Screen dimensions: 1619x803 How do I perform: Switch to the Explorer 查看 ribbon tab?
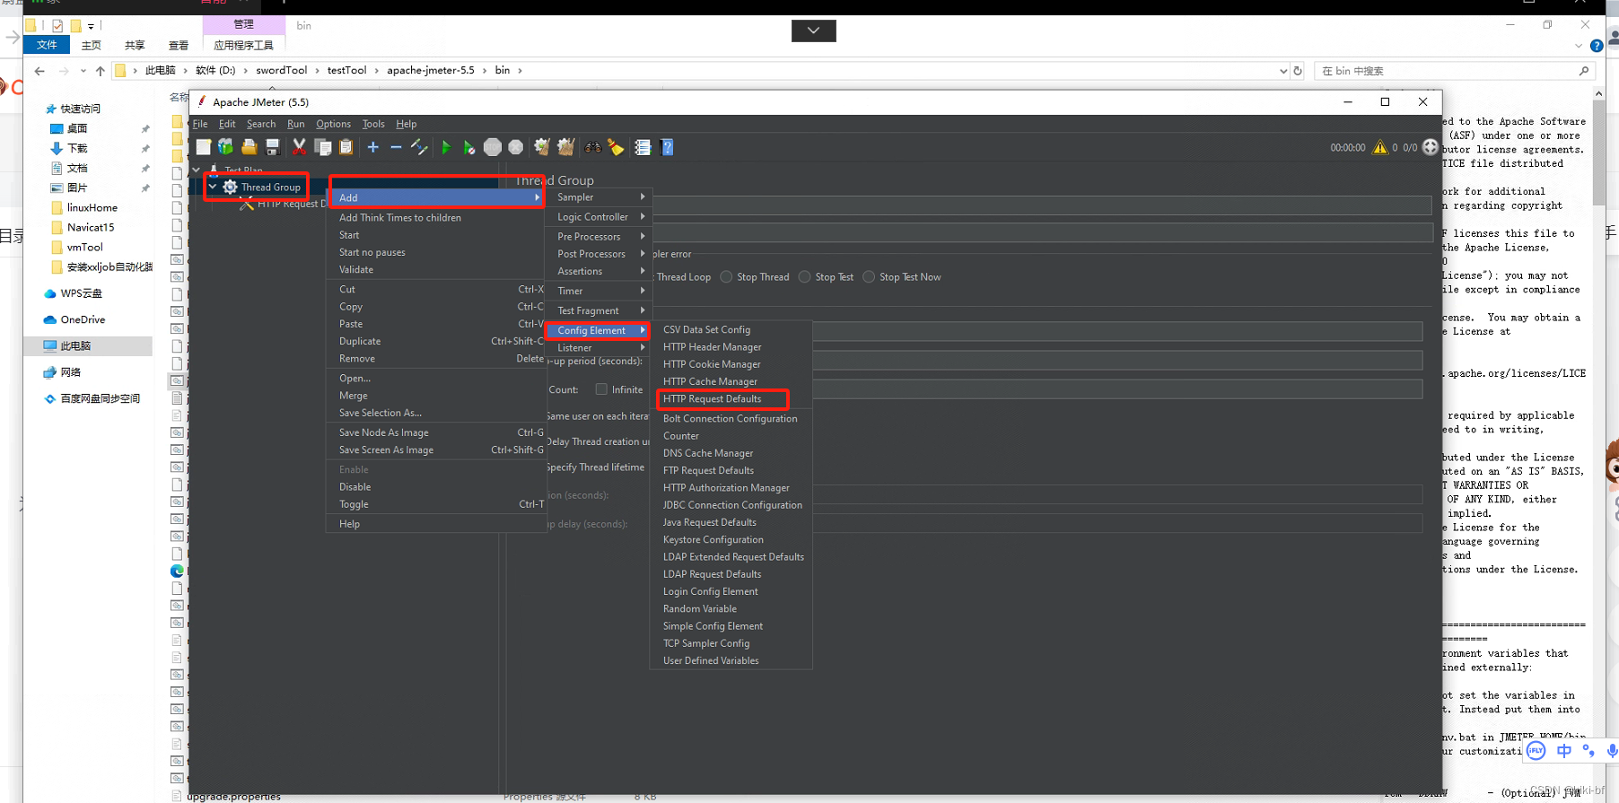(x=179, y=46)
